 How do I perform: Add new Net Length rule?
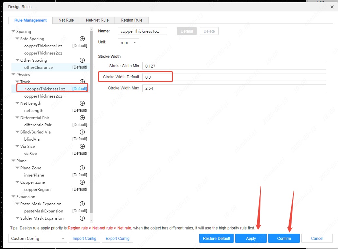click(82, 103)
